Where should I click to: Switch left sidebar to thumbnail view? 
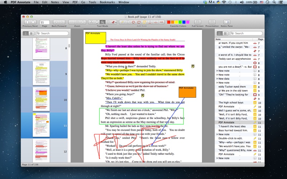[x=25, y=33]
